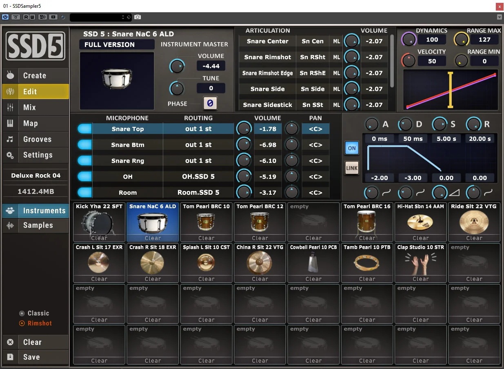Open Room.SSD 5 routing dropdown
This screenshot has height=369, width=504.
click(x=198, y=193)
